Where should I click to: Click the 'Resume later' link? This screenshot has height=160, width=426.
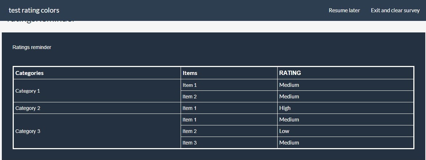tap(344, 10)
